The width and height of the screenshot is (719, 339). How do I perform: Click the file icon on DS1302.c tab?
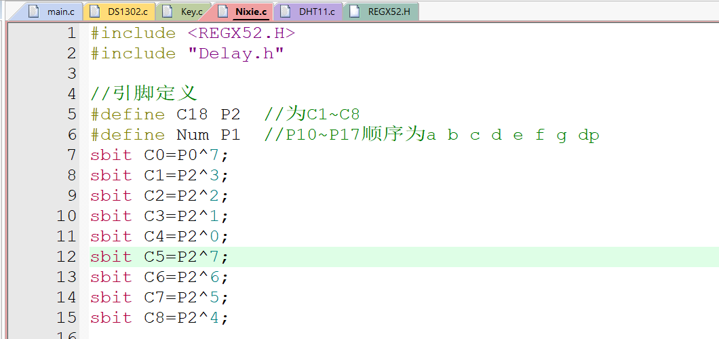(x=94, y=12)
